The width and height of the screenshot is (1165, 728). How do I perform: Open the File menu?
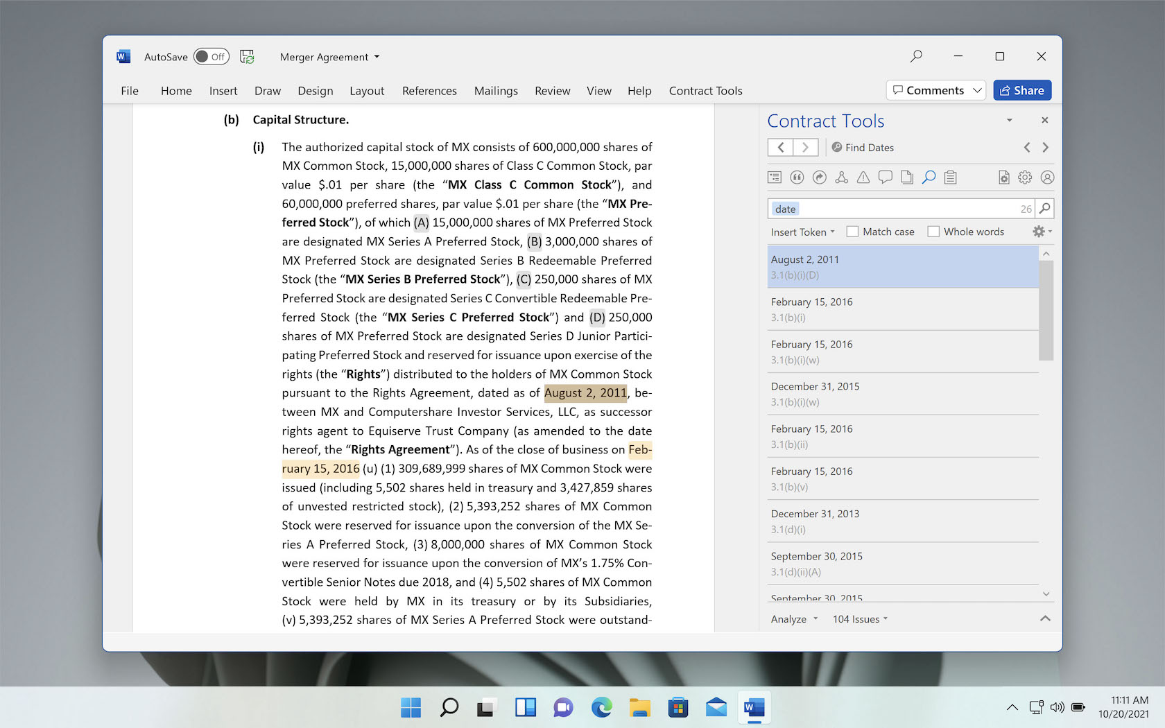click(x=130, y=91)
